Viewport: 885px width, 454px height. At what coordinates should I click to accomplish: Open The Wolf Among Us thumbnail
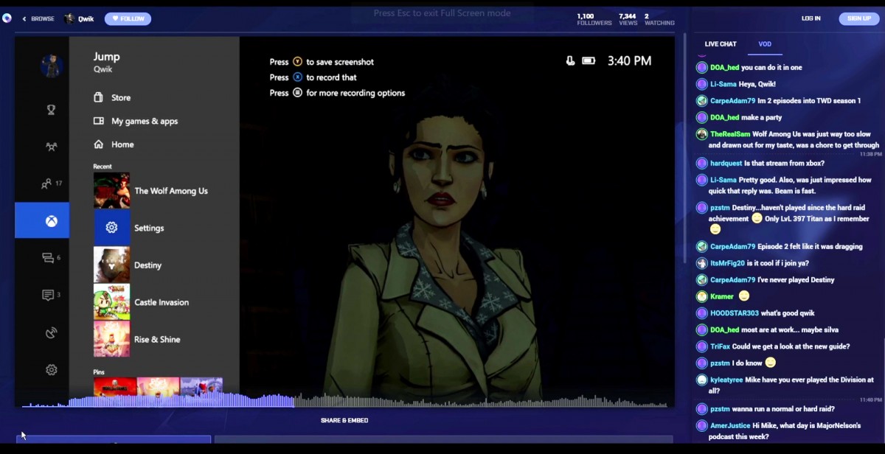coord(111,191)
